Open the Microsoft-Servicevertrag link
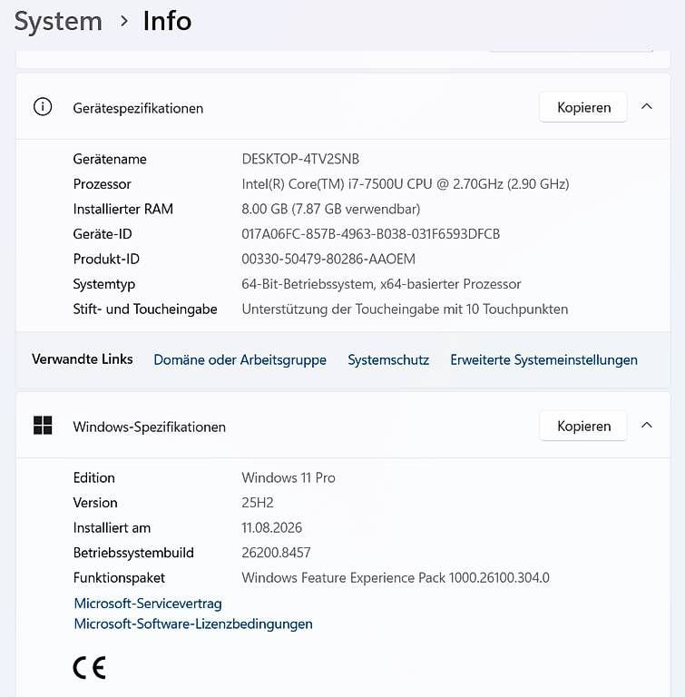The width and height of the screenshot is (685, 697). coord(148,604)
